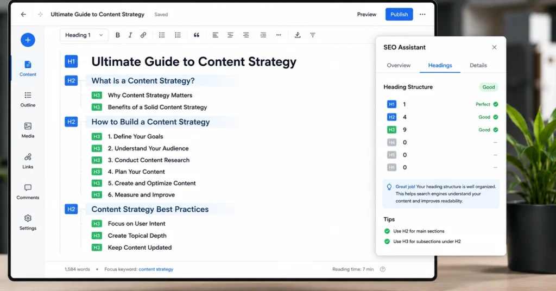Switch to the Overview tab
The width and height of the screenshot is (556, 291).
click(399, 65)
